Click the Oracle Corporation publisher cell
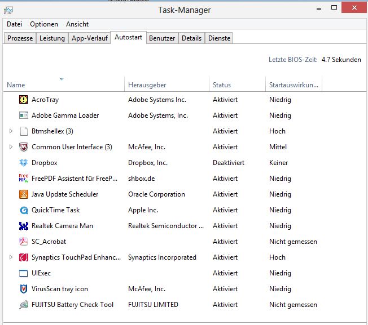The width and height of the screenshot is (368, 325). point(156,194)
